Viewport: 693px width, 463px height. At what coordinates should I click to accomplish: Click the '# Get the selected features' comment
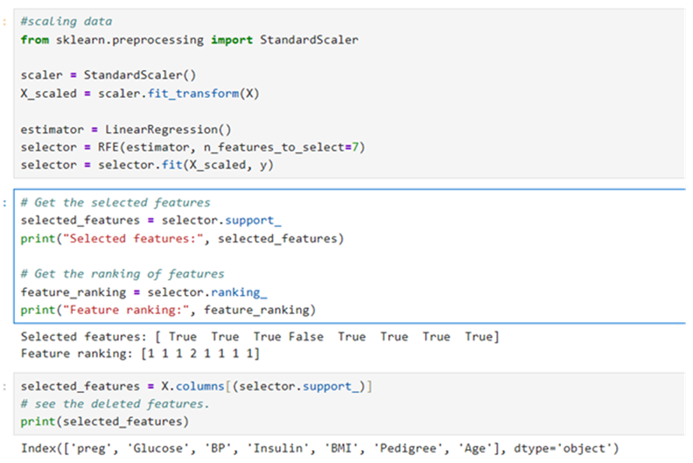point(115,202)
